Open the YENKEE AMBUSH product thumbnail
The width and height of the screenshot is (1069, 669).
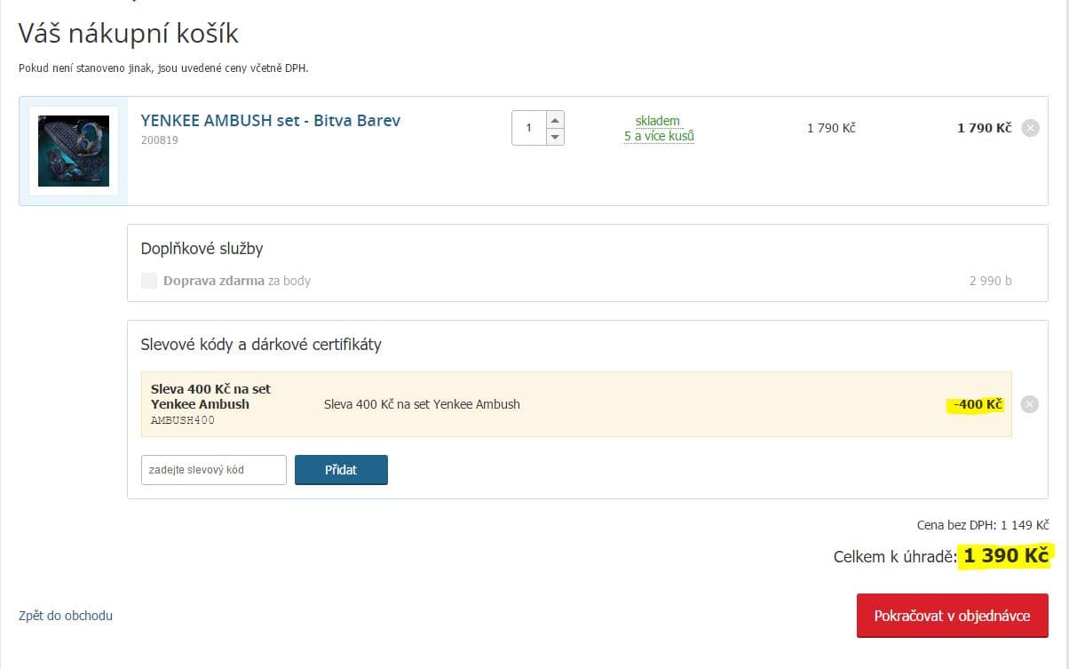click(74, 151)
